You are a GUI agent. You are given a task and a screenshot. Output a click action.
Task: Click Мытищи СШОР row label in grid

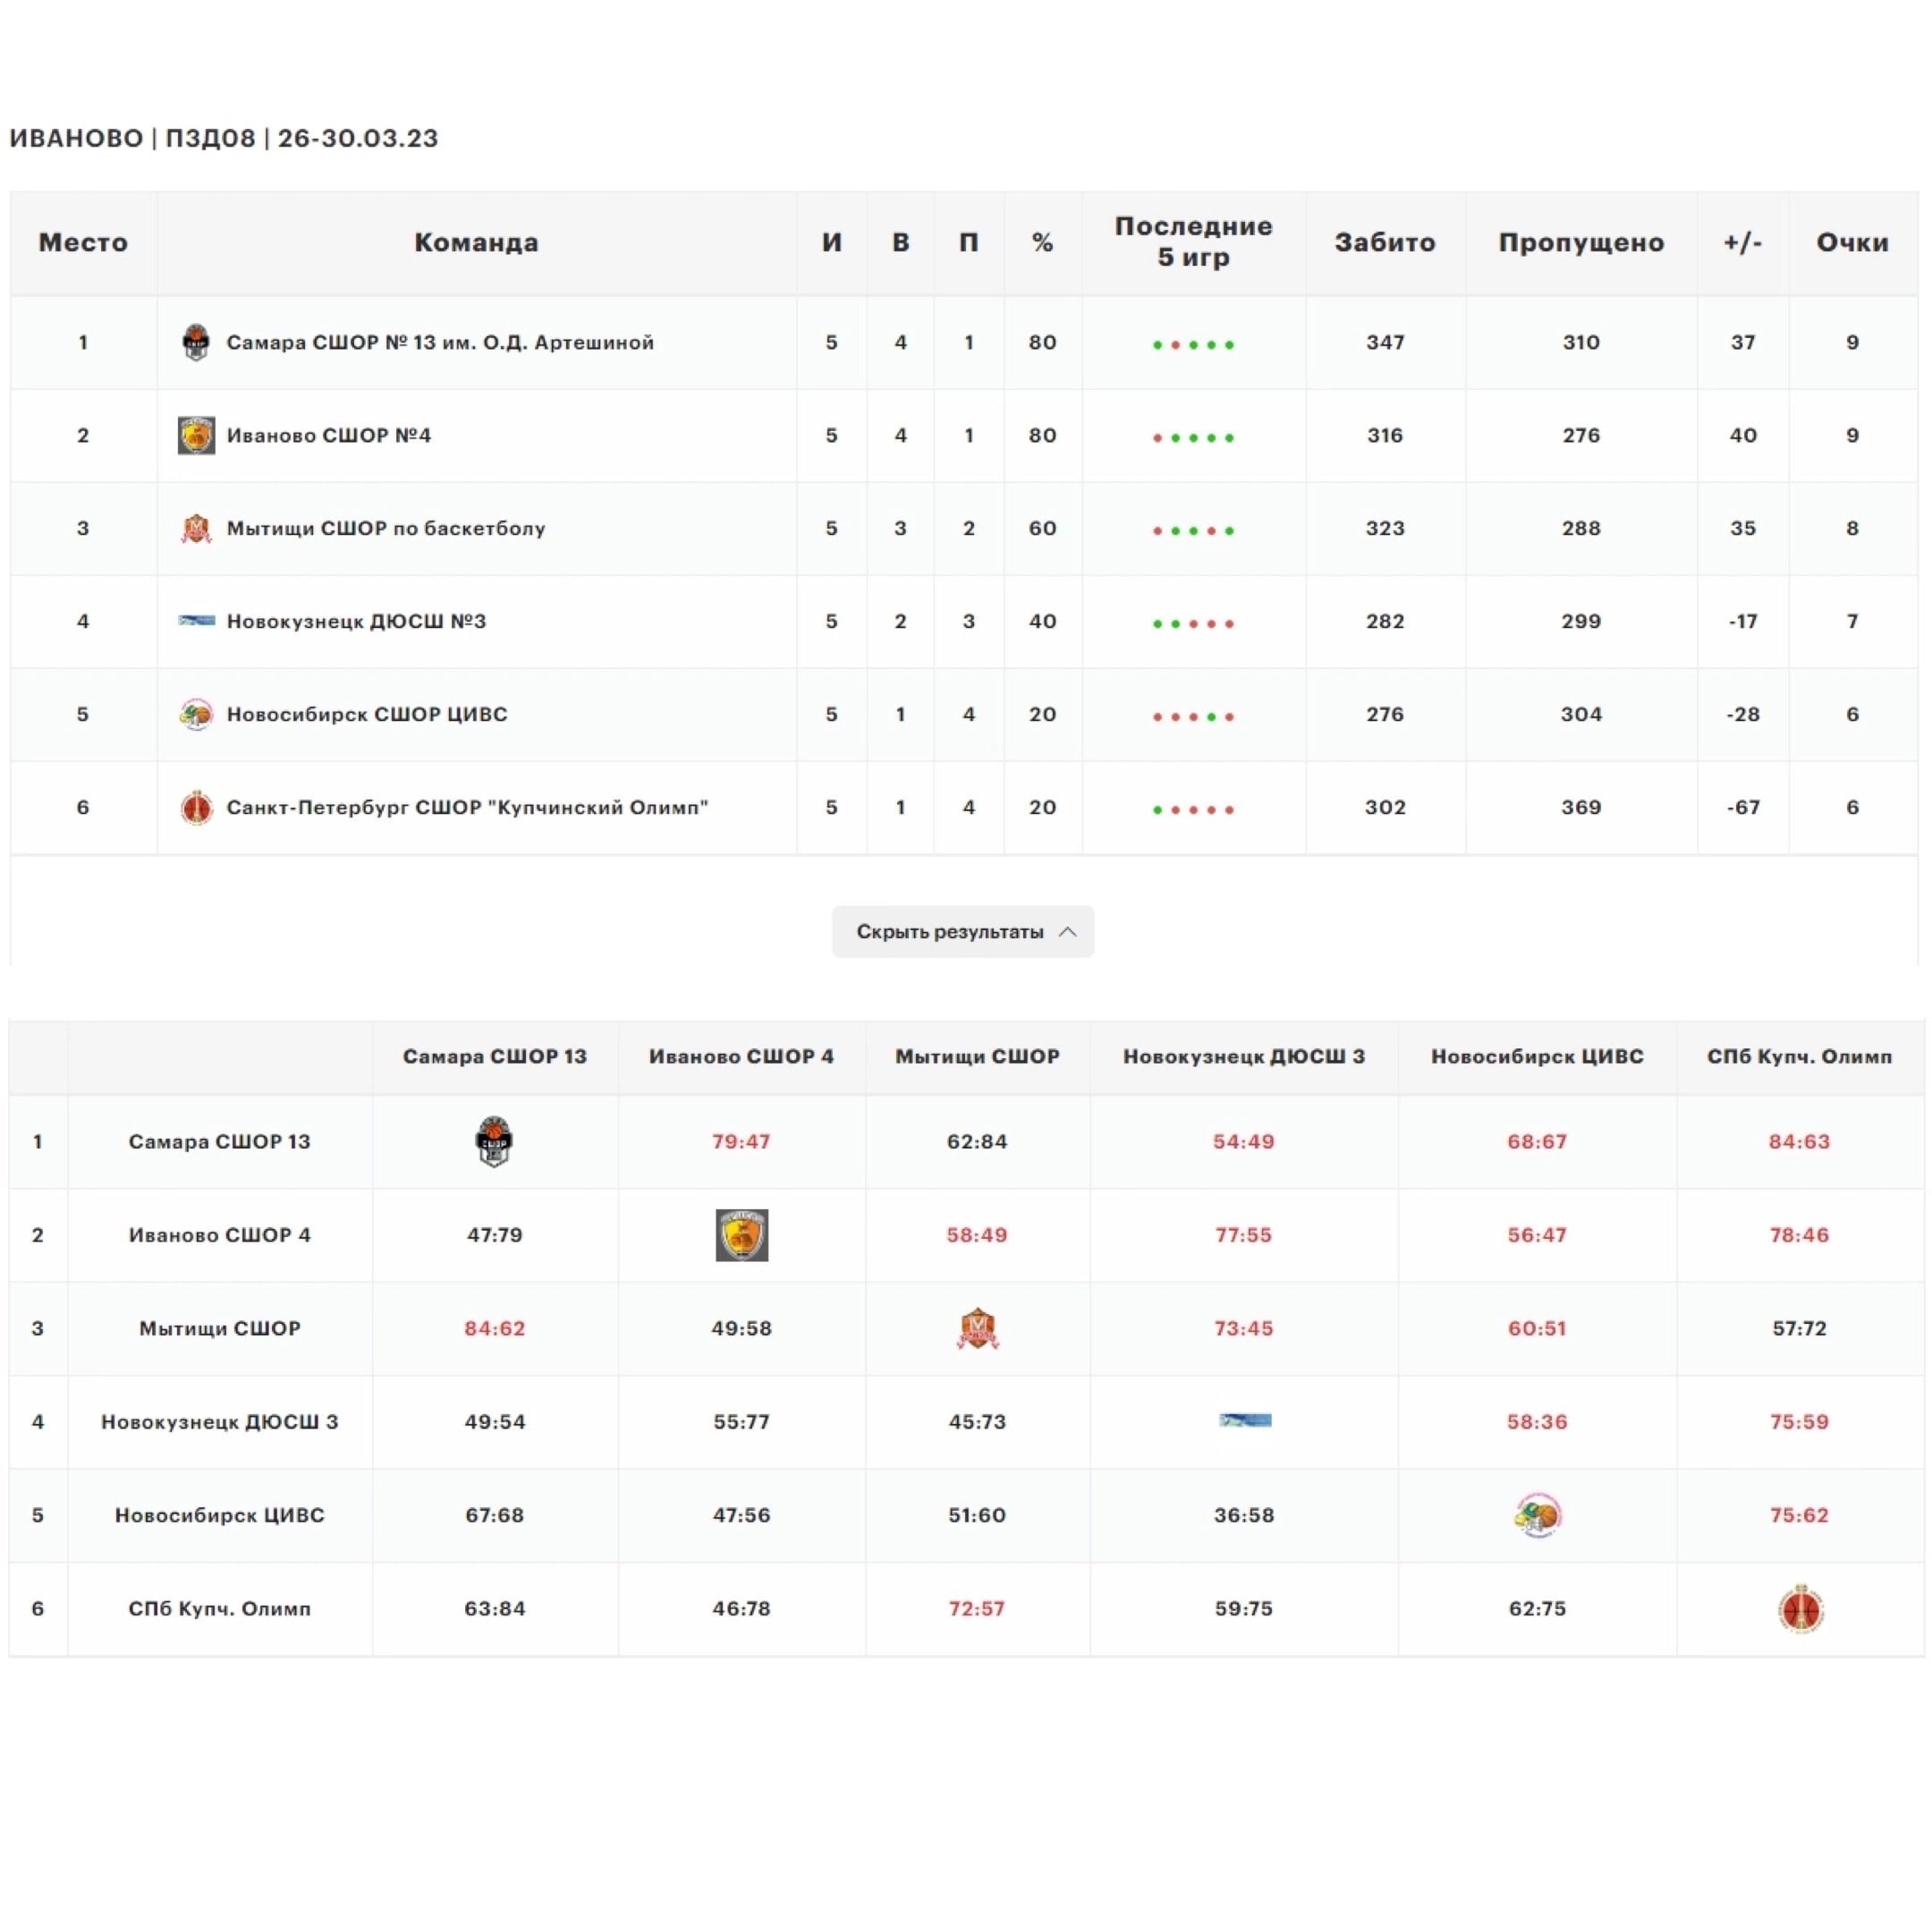coord(220,1329)
